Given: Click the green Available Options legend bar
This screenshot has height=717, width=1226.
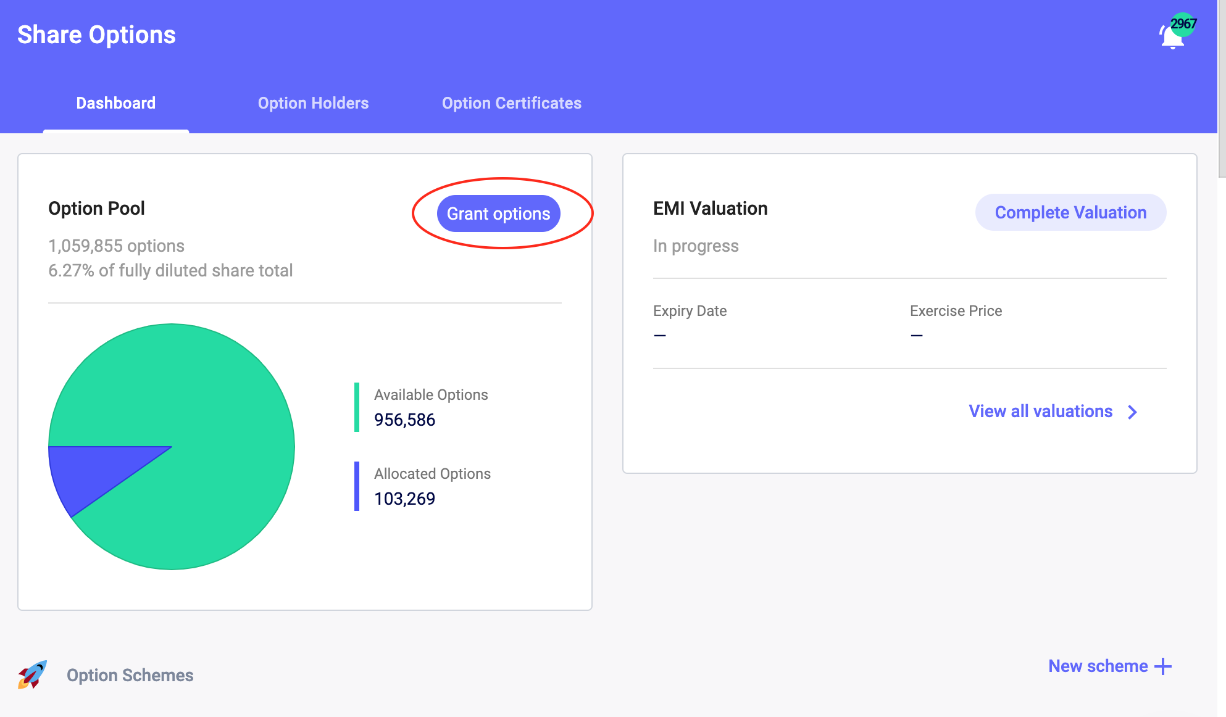Looking at the screenshot, I should coord(357,407).
